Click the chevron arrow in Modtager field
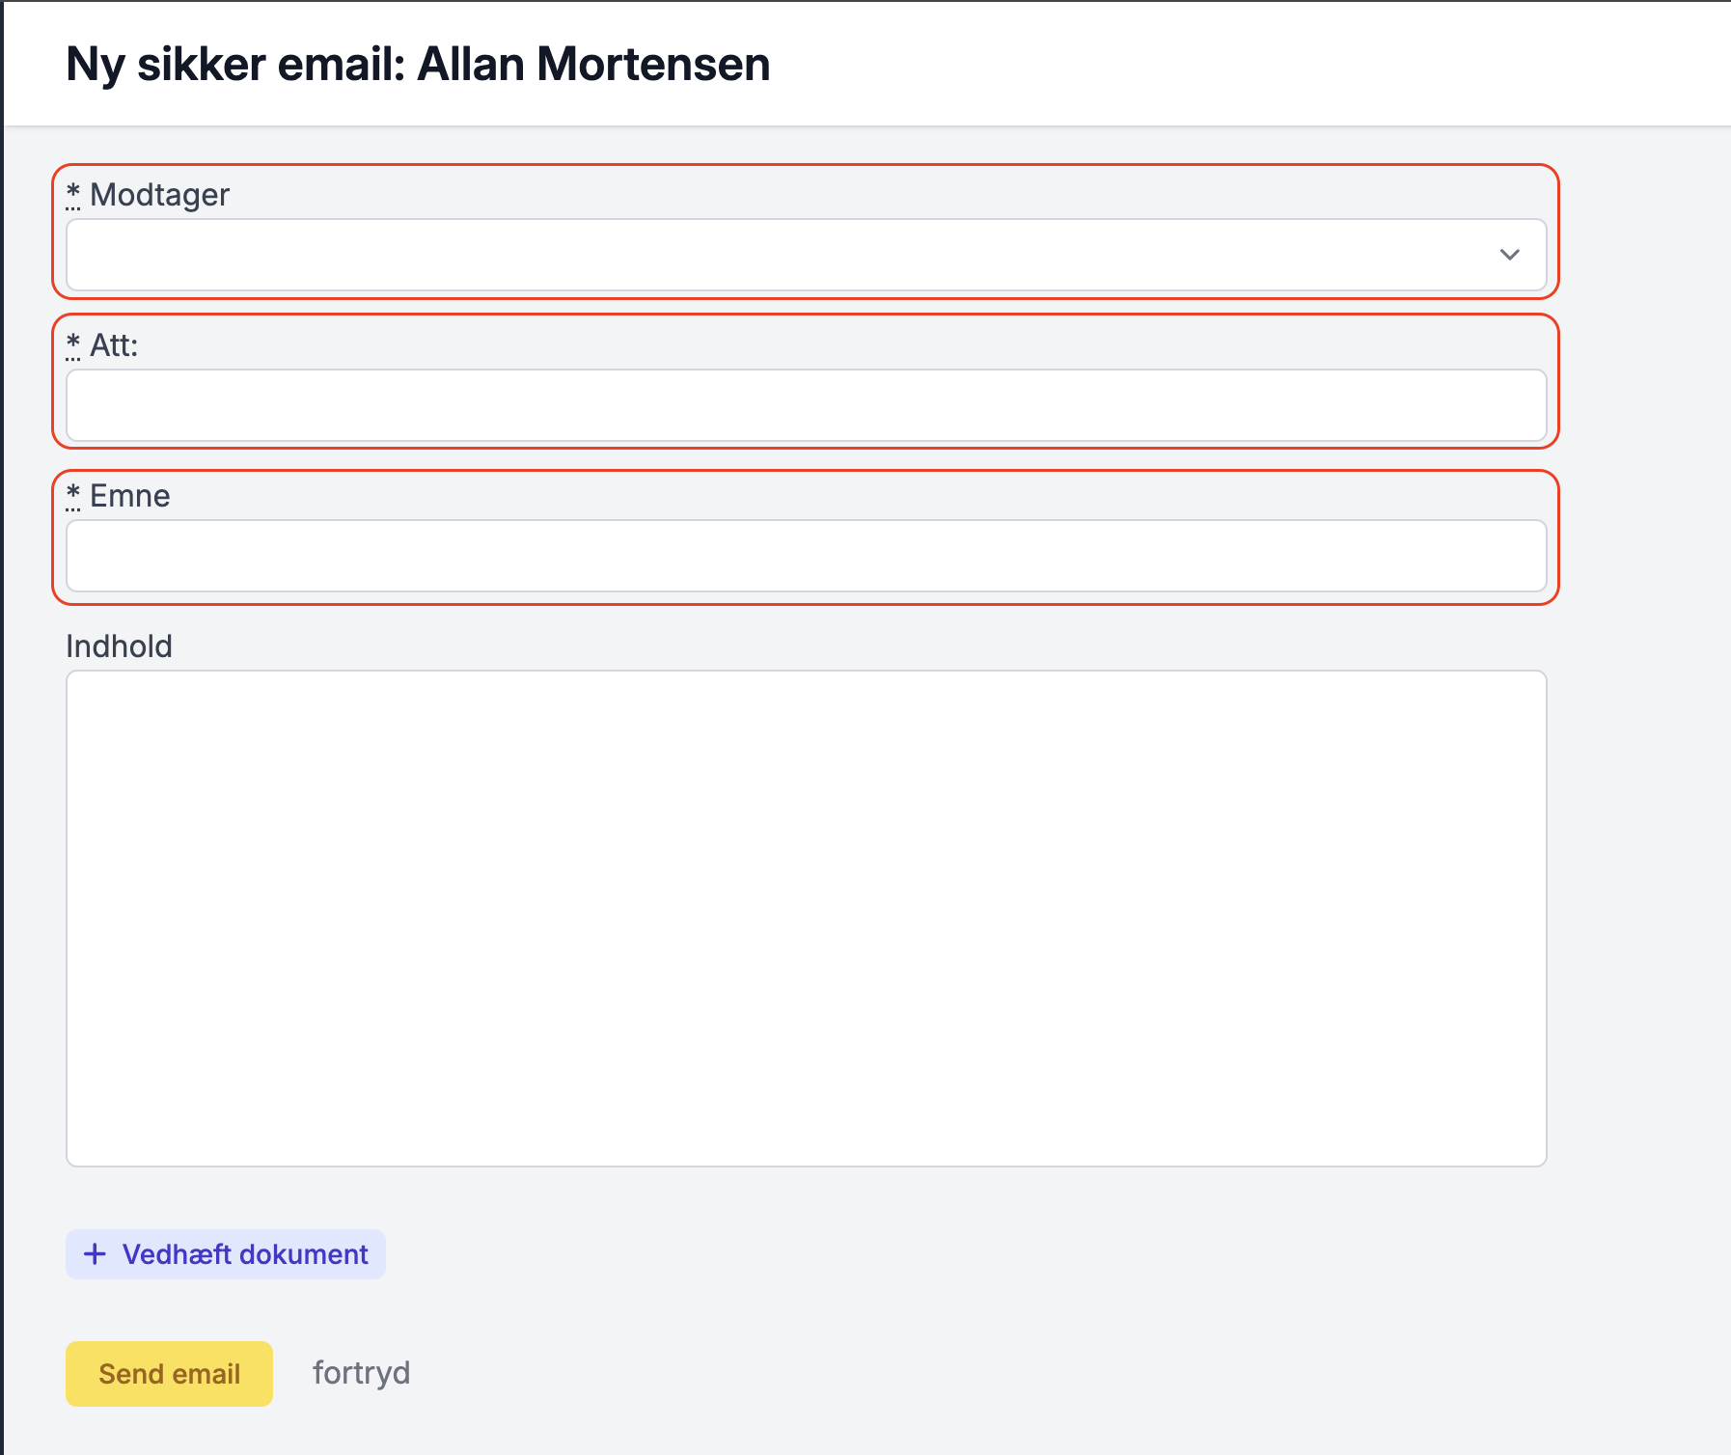 [1509, 255]
